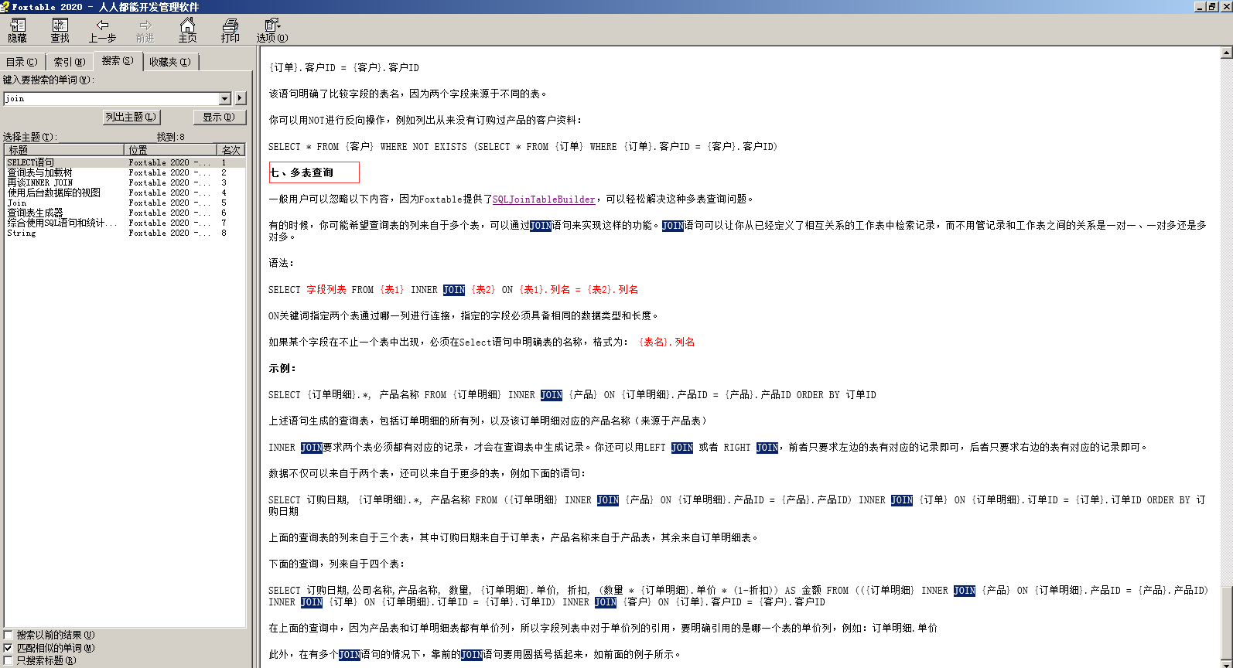Sort results by the 标题 column header
The width and height of the screenshot is (1233, 668).
(64, 150)
